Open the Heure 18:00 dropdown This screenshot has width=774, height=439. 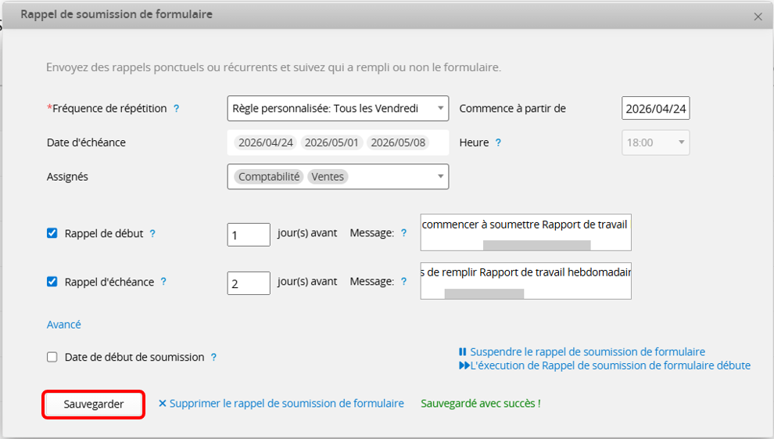(655, 143)
